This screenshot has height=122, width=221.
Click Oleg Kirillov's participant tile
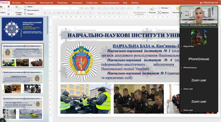[199, 38]
